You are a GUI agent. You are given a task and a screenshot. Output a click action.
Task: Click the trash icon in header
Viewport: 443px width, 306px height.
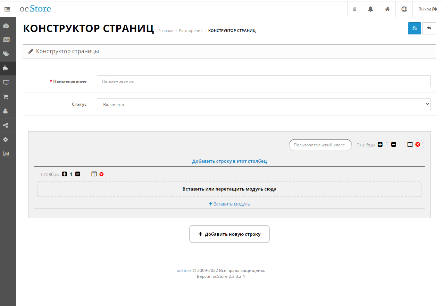(354, 9)
